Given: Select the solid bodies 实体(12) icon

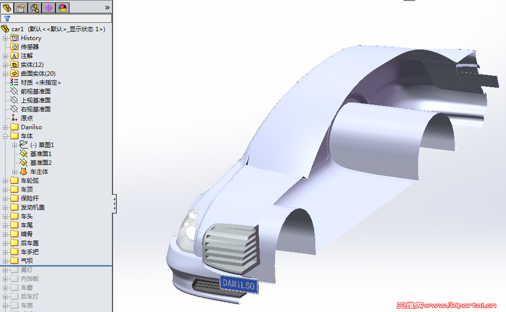Looking at the screenshot, I should pos(14,65).
